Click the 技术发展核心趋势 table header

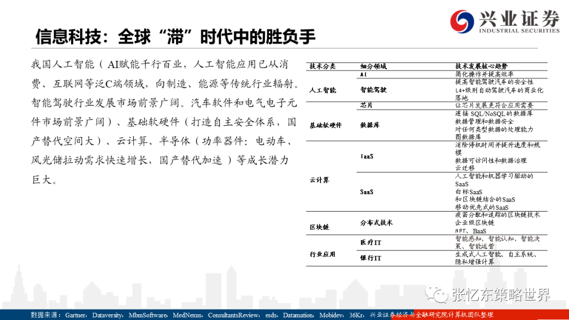[x=481, y=66]
